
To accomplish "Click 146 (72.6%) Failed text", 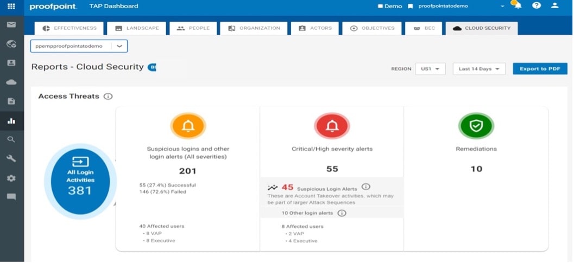I will (162, 191).
